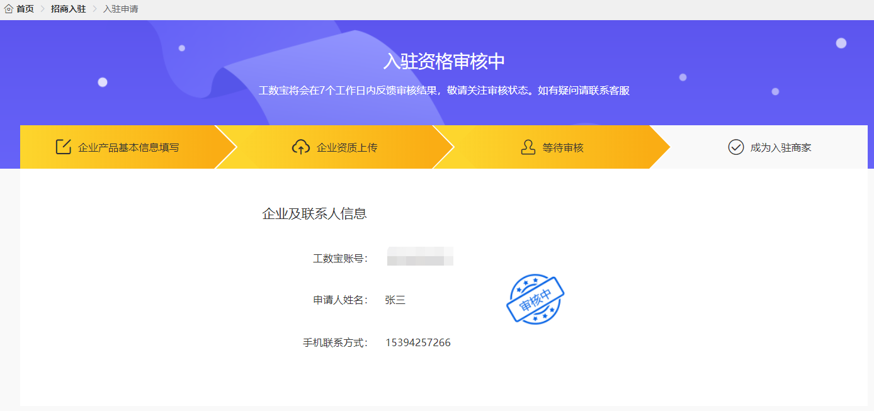The image size is (874, 411).
Task: Click the person icon beside 等待审核
Action: pos(528,147)
